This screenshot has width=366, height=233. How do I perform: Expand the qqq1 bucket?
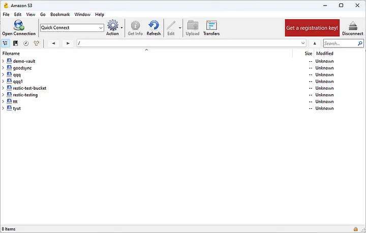[x=3, y=82]
